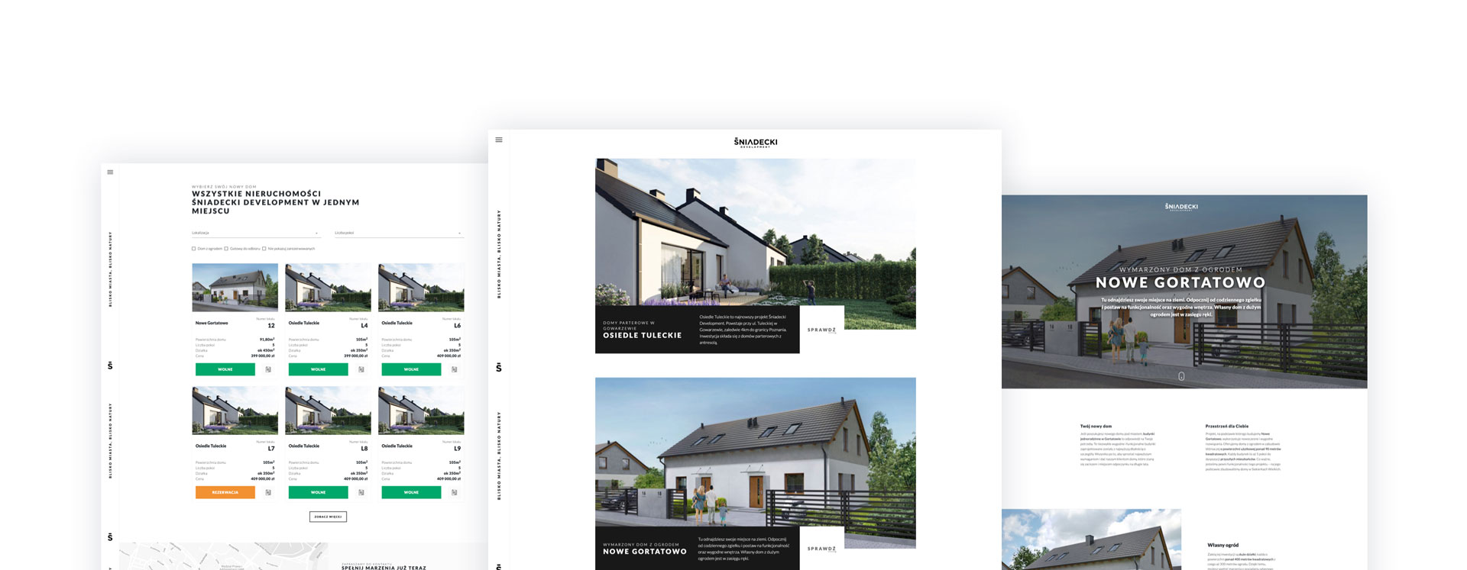The width and height of the screenshot is (1467, 570).
Task: Open hamburger menu on property listings page
Action: click(110, 172)
